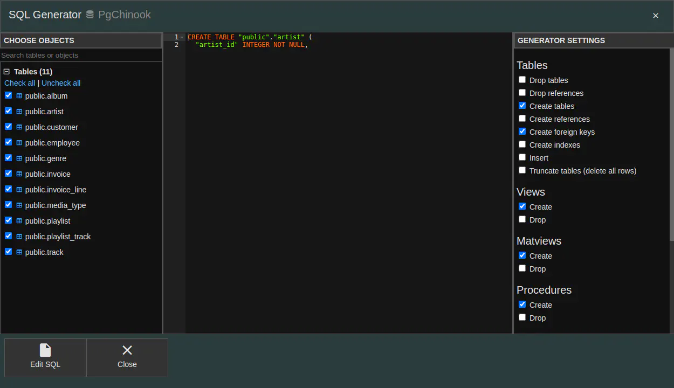Uncheck the public.artist table checkbox
The image size is (674, 388).
click(x=8, y=111)
